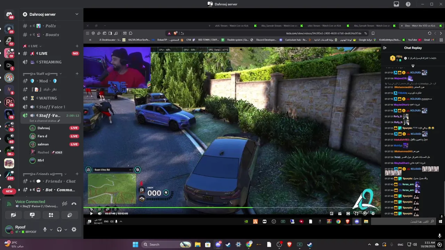
Task: Open the Boosts text channel
Action: [x=51, y=35]
